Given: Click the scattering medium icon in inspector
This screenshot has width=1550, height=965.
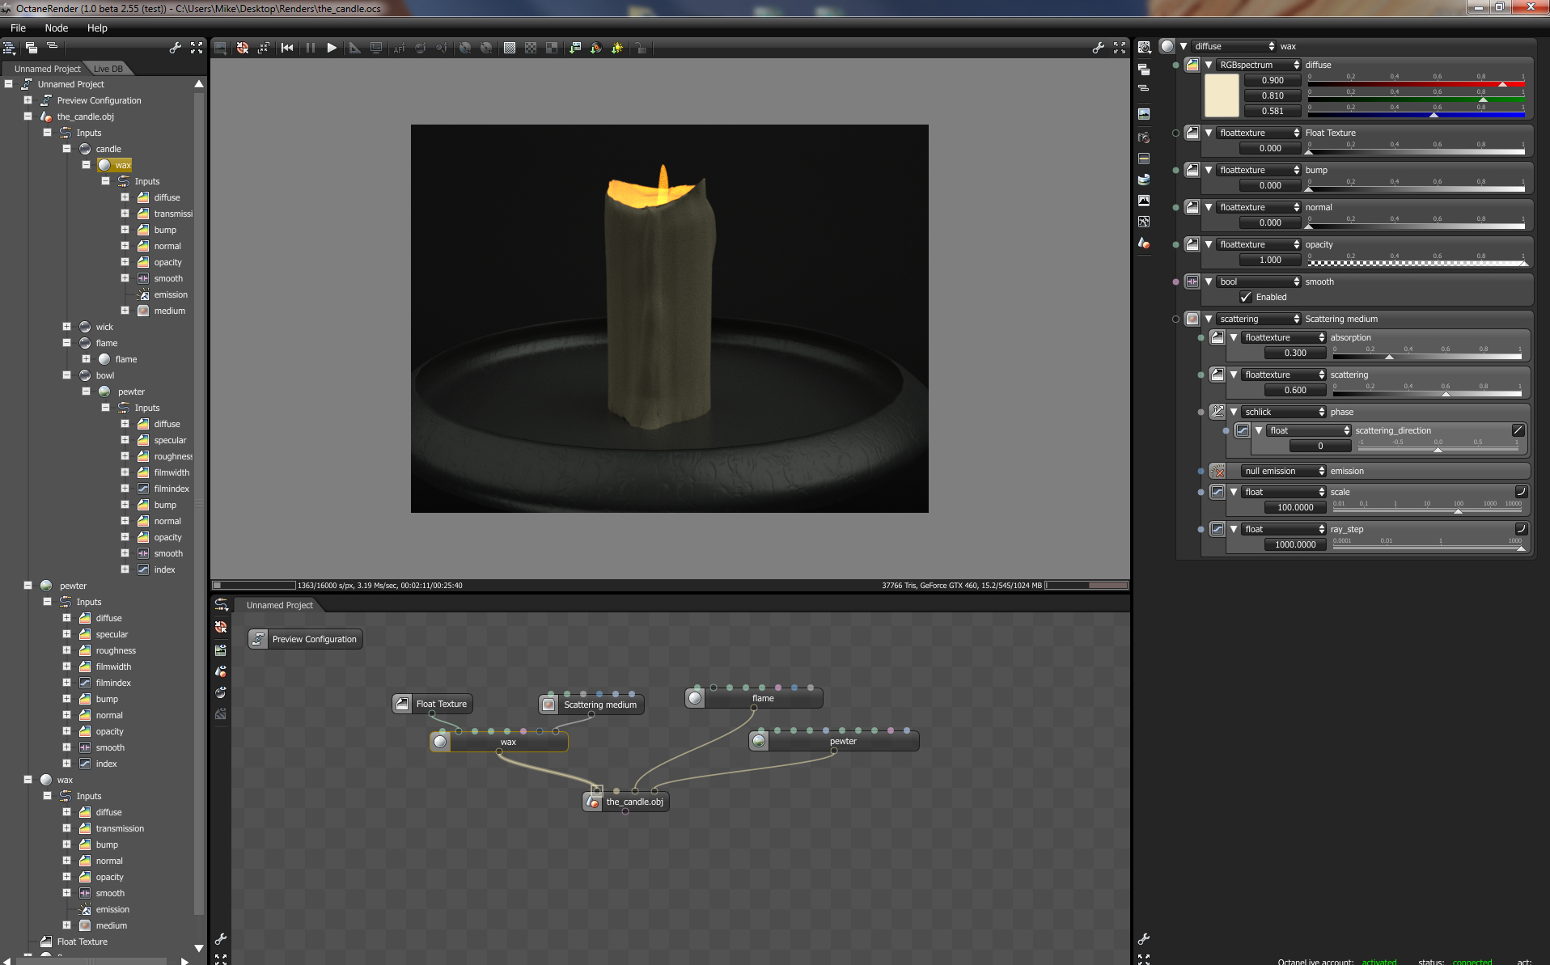Looking at the screenshot, I should 1192,319.
